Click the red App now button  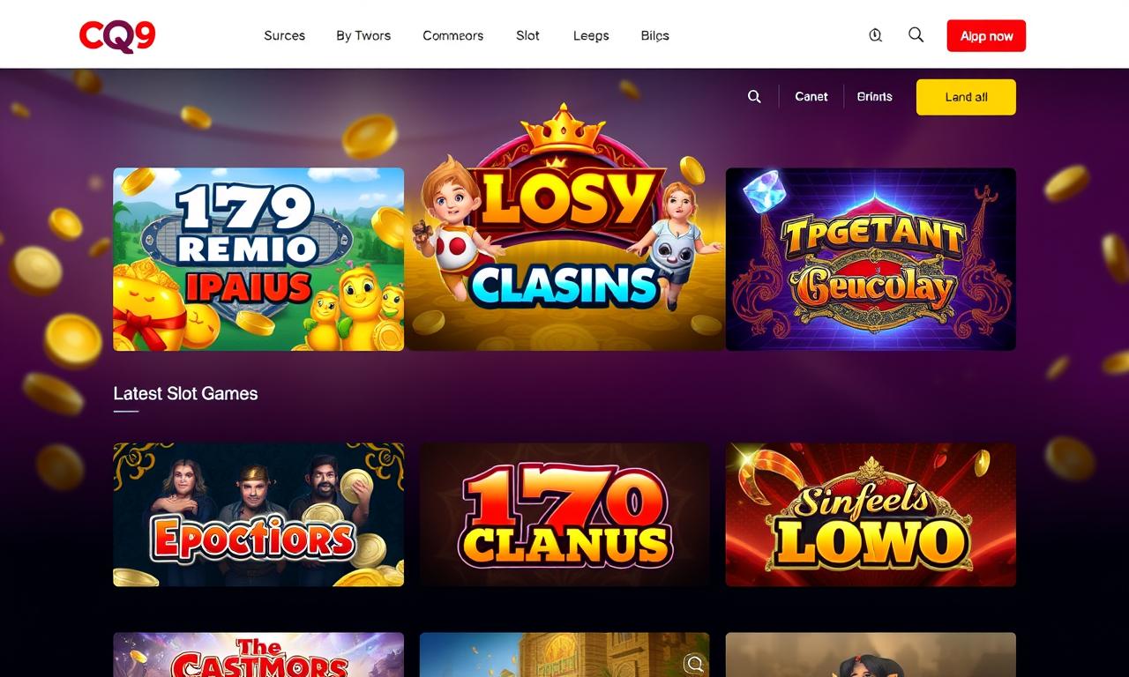tap(986, 36)
